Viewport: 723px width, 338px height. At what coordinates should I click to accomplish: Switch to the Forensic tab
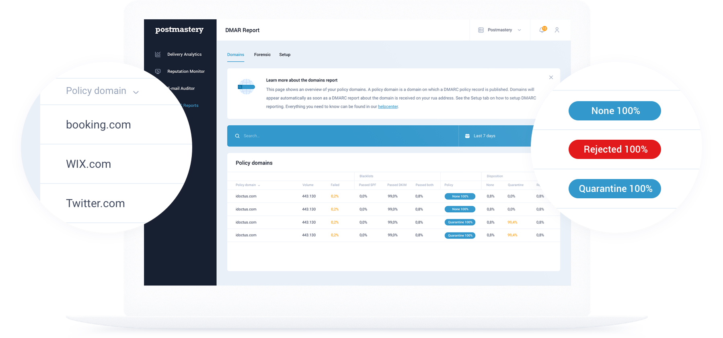262,55
